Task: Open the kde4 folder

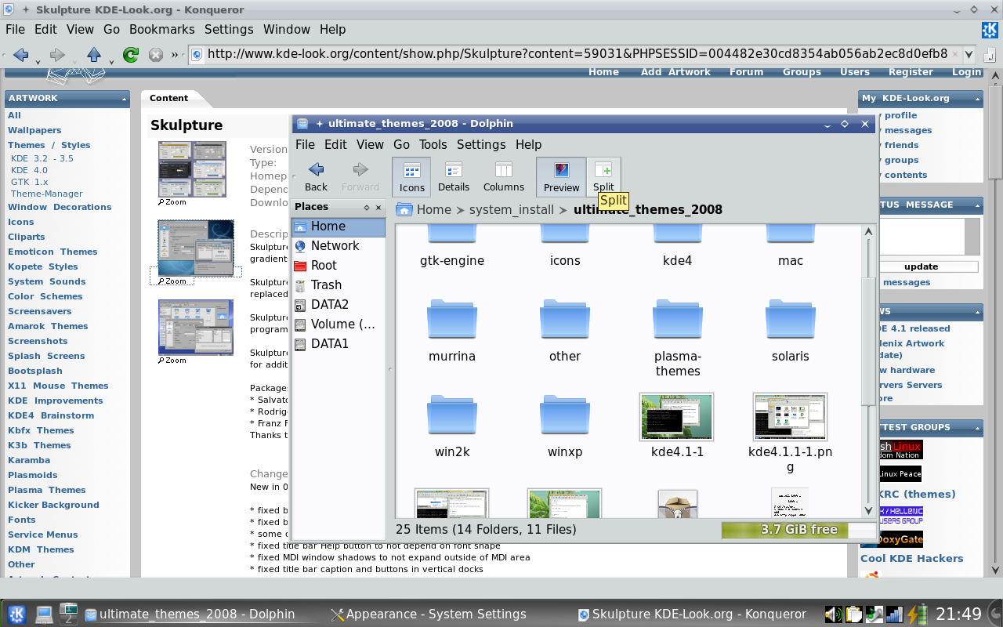Action: tap(678, 246)
